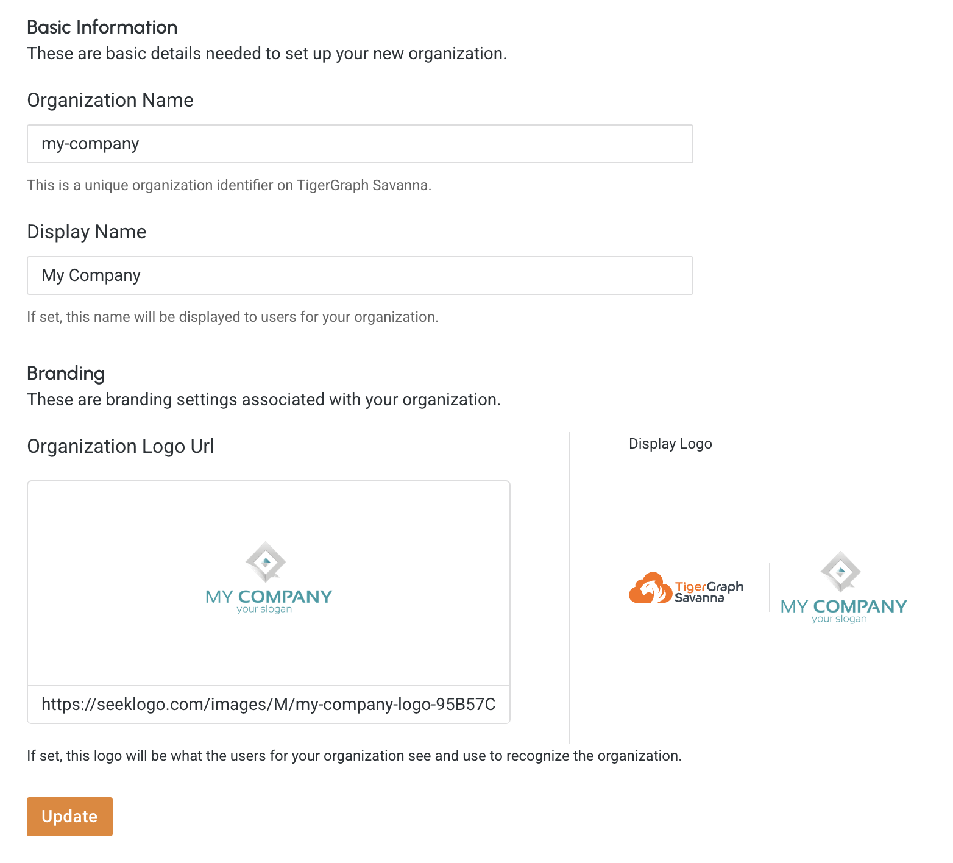This screenshot has width=953, height=863.
Task: Click the 'Organization Logo Url' label
Action: (x=121, y=446)
